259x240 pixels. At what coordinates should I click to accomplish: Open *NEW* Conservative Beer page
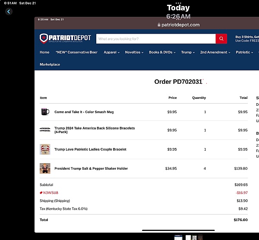[76, 52]
